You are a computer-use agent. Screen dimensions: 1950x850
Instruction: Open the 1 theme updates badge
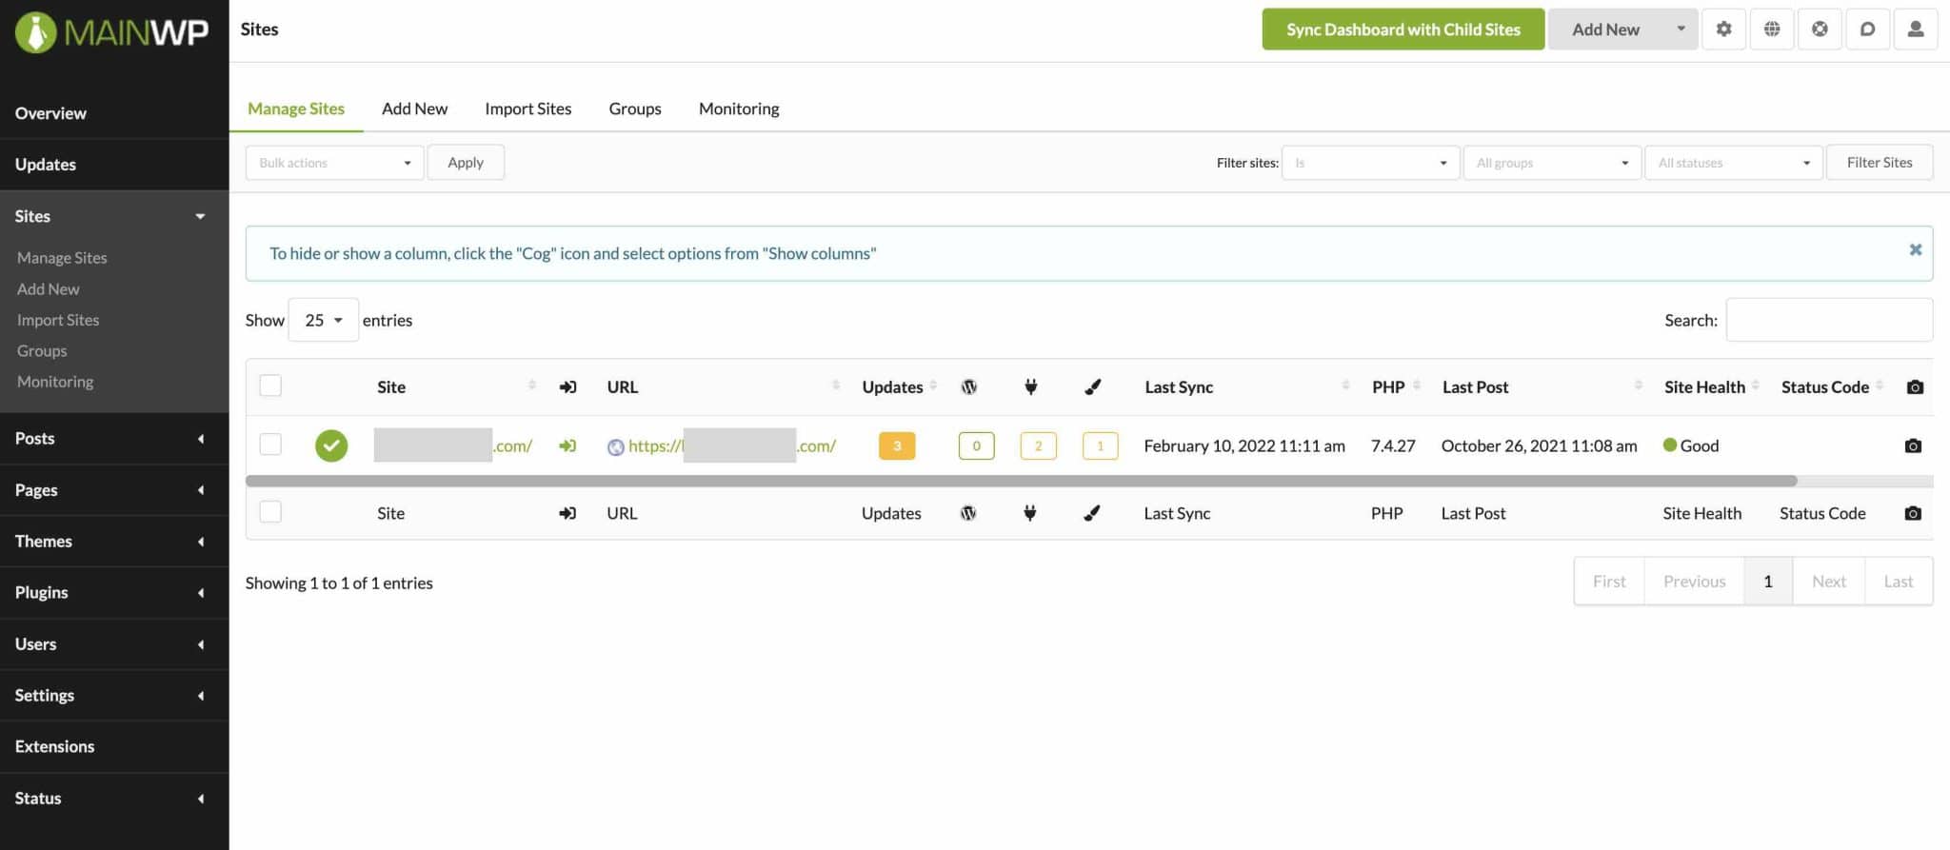click(x=1100, y=445)
